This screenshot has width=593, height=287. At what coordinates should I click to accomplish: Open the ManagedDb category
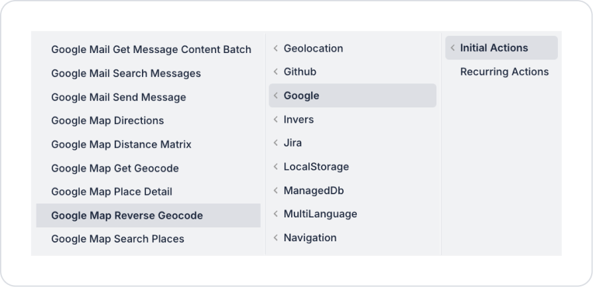coord(314,191)
